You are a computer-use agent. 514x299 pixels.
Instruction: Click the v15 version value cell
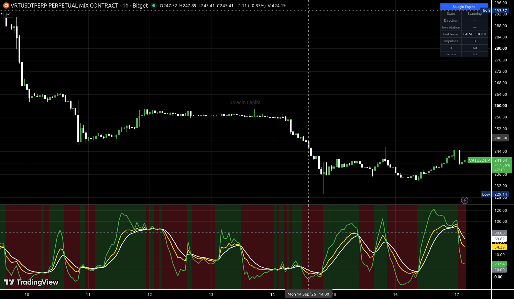point(474,54)
